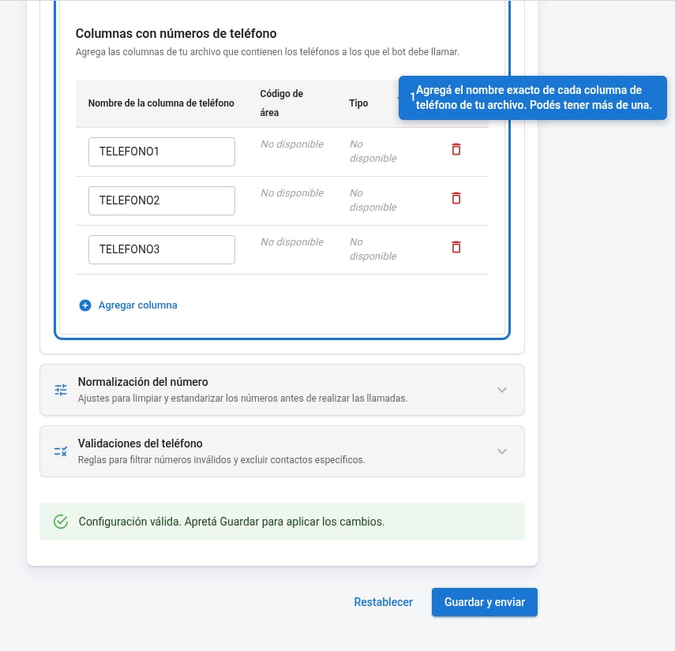Image resolution: width=675 pixels, height=651 pixels.
Task: Click No disponible area code for TELEFONO1
Action: pyautogui.click(x=292, y=144)
